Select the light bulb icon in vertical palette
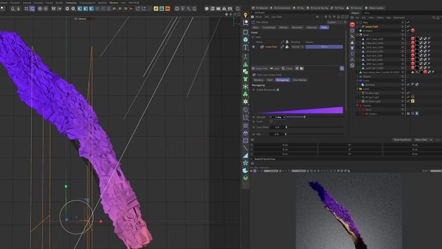The image size is (442, 249). (246, 15)
